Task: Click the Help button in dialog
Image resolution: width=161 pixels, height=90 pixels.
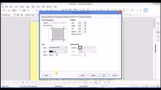Action: point(46,75)
